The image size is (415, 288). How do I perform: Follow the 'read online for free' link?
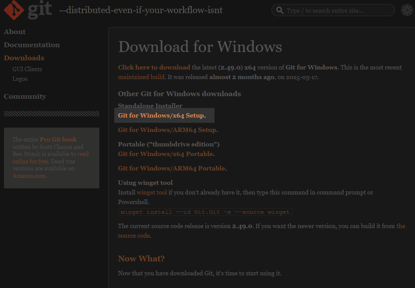click(x=50, y=158)
